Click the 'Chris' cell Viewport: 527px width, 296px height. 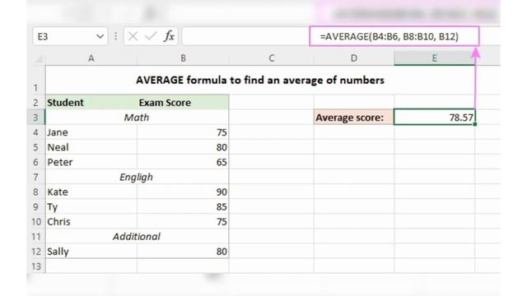[91, 221]
